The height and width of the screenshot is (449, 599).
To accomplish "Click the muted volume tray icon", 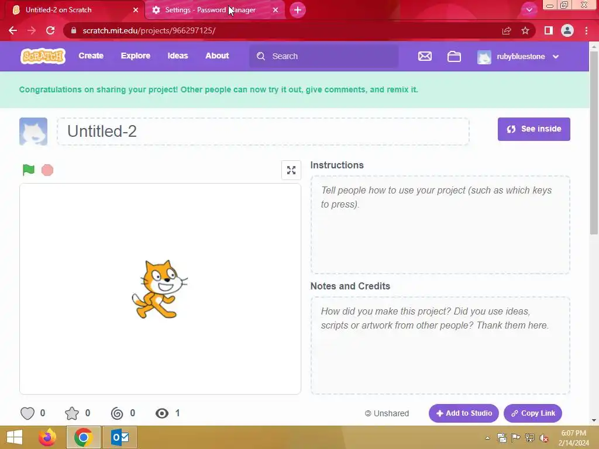I will point(543,438).
